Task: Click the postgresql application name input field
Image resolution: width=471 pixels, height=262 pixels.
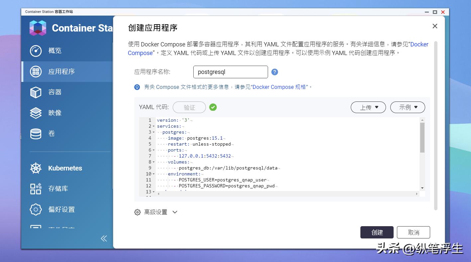Action: tap(231, 72)
